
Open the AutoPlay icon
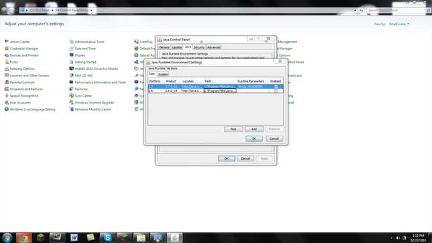[136, 42]
